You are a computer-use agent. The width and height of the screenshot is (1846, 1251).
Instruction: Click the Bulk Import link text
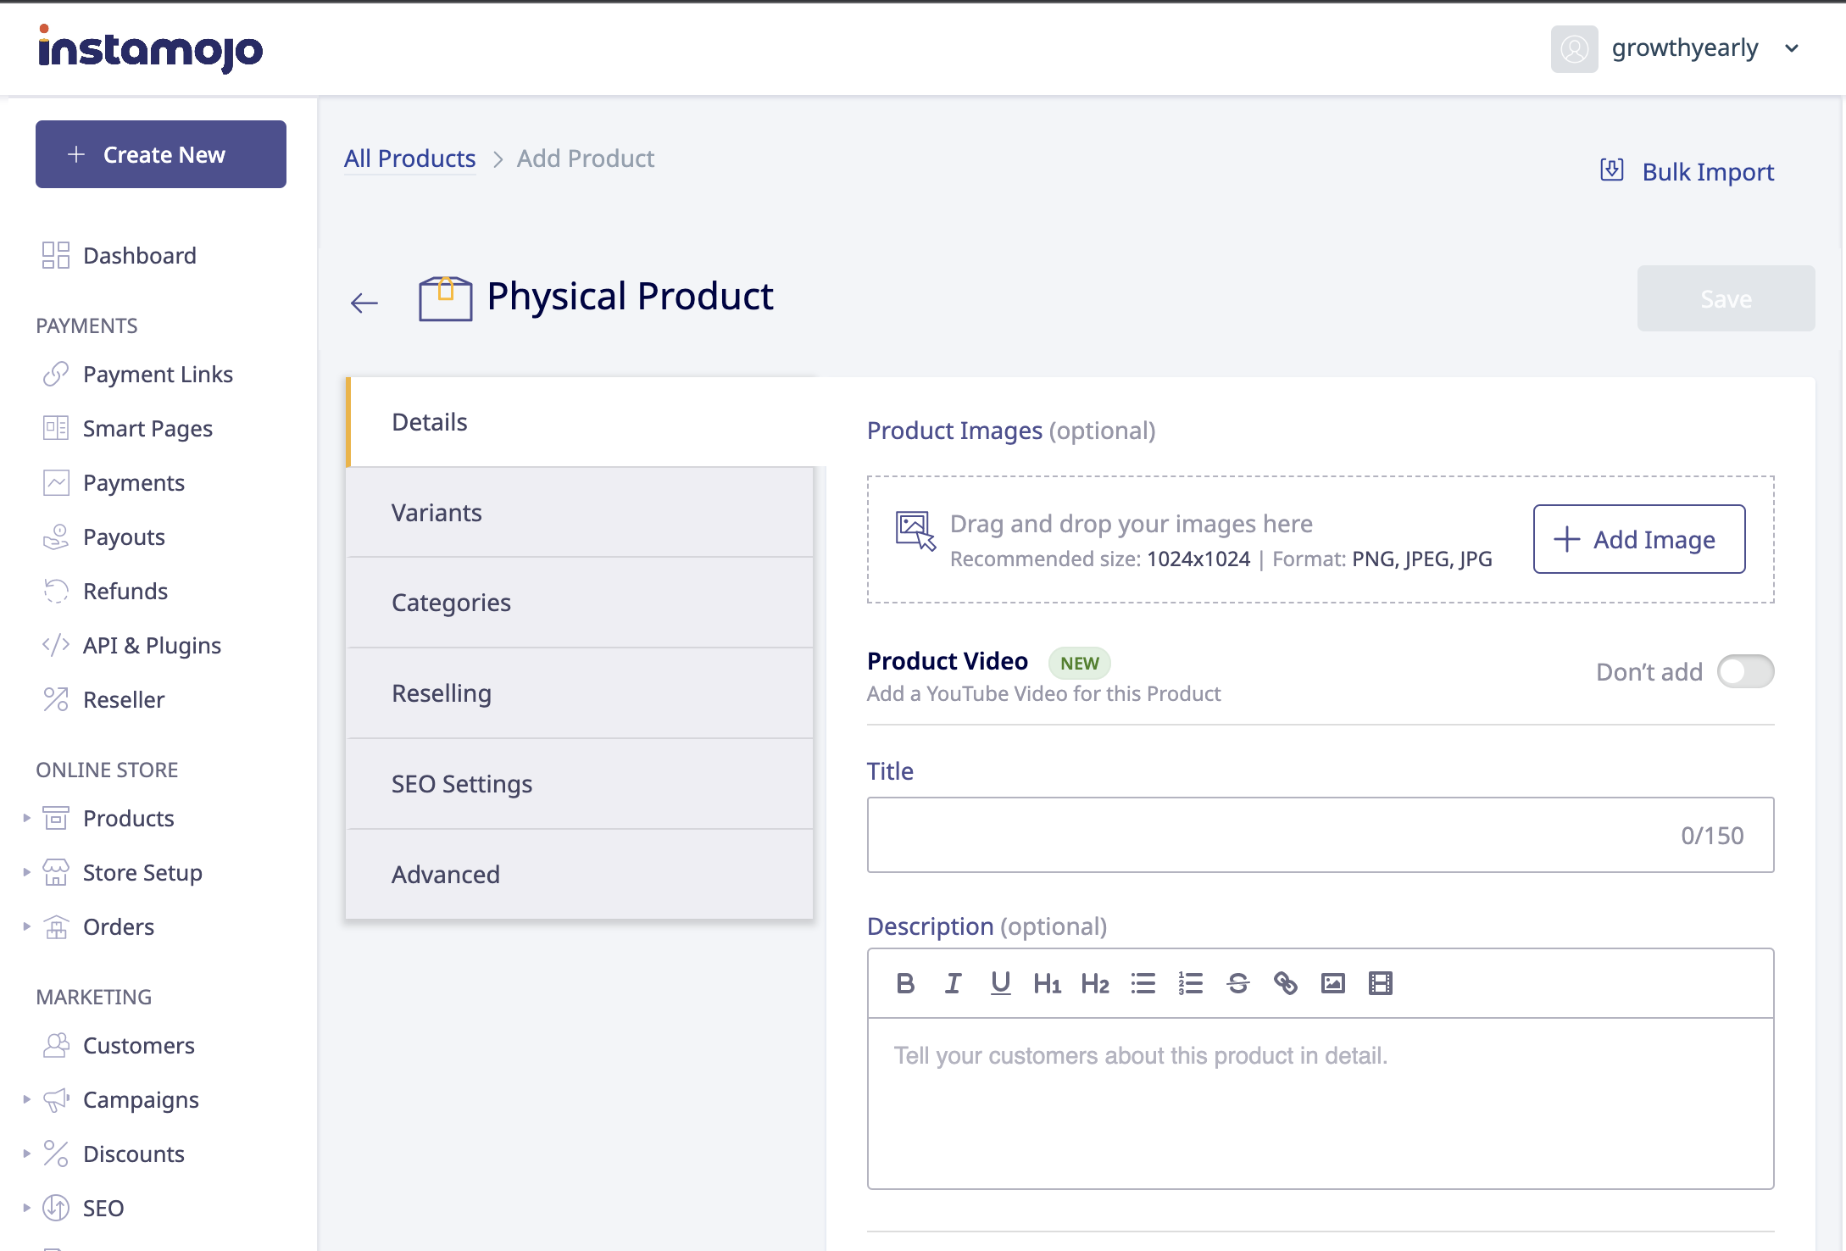point(1708,172)
